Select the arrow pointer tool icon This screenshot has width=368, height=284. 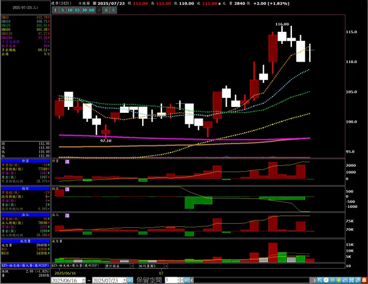pyautogui.click(x=320, y=280)
